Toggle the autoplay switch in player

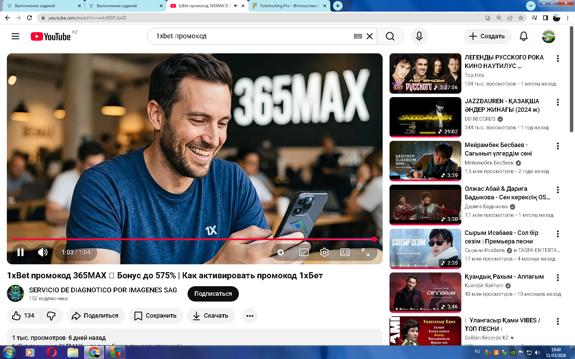tap(281, 252)
